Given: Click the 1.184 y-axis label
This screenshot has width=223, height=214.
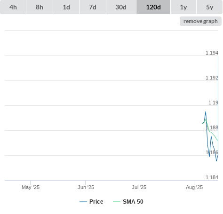Looking at the screenshot, I should [x=212, y=177].
